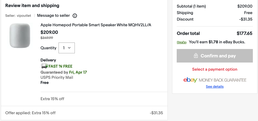Click the Select a payment option message
The width and height of the screenshot is (258, 121).
(215, 69)
